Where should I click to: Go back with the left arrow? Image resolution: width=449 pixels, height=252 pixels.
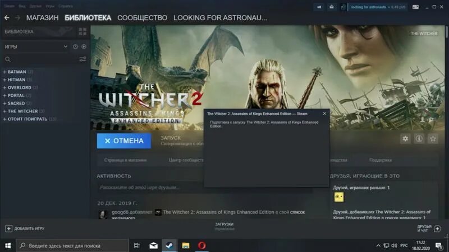[x=7, y=18]
